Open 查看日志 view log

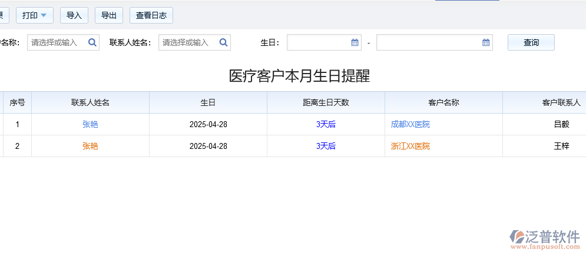pyautogui.click(x=151, y=15)
